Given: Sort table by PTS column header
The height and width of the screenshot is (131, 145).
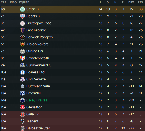Looking at the screenshot, I should click(x=140, y=2).
